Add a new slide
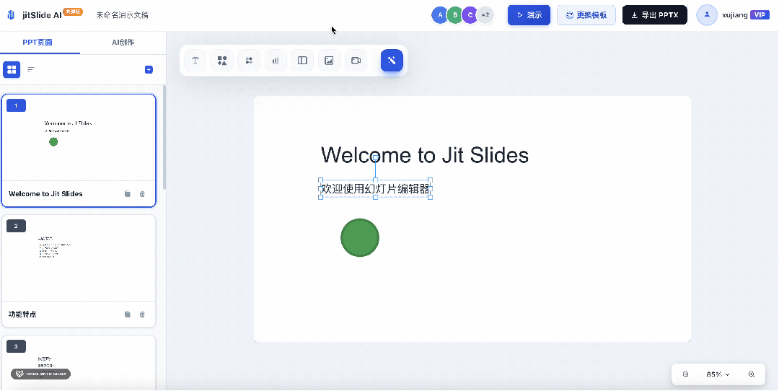This screenshot has width=779, height=391. point(149,69)
